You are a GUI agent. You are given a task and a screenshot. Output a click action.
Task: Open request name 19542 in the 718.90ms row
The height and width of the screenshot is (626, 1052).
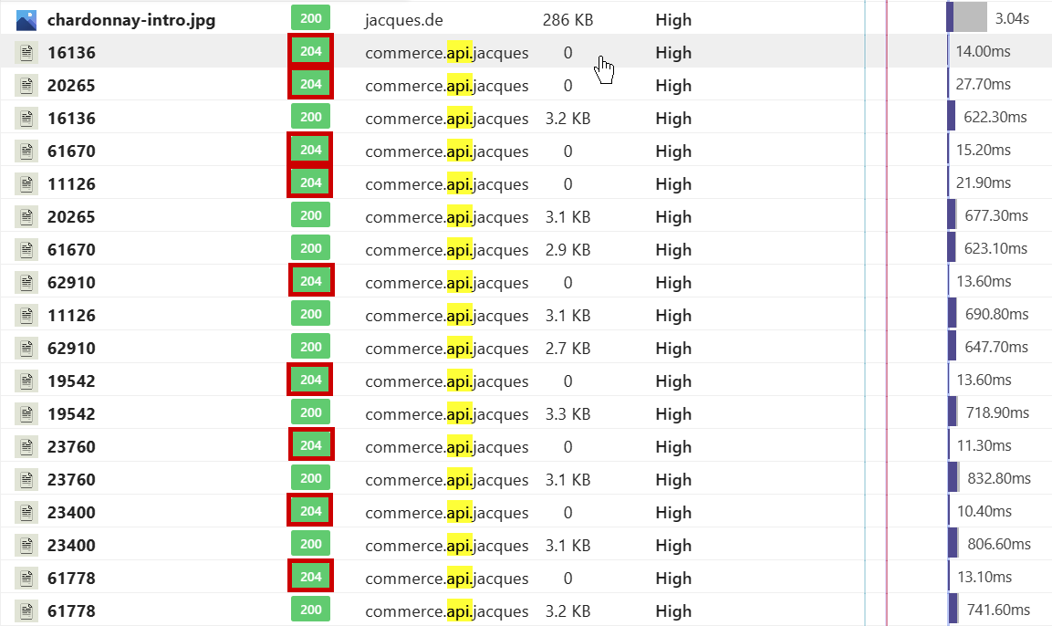tap(71, 414)
